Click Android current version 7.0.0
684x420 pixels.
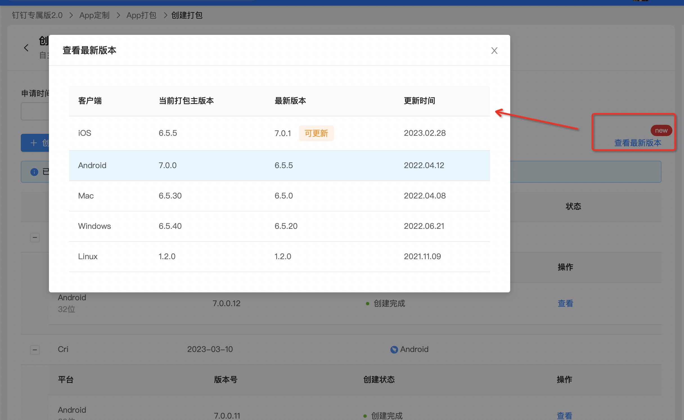[x=168, y=165]
